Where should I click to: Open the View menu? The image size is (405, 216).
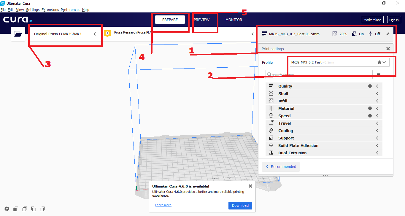pyautogui.click(x=20, y=9)
